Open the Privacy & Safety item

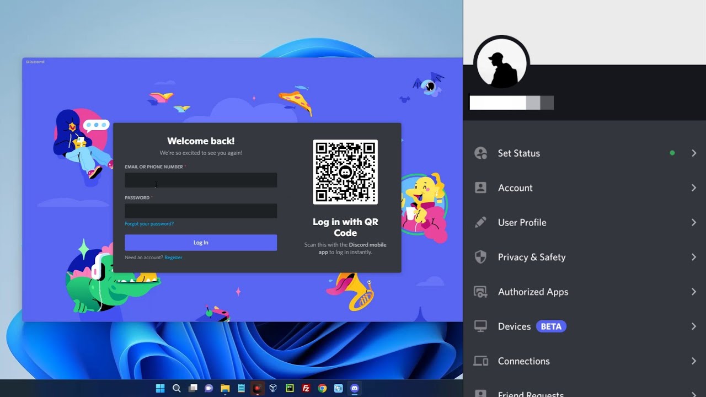click(x=585, y=257)
